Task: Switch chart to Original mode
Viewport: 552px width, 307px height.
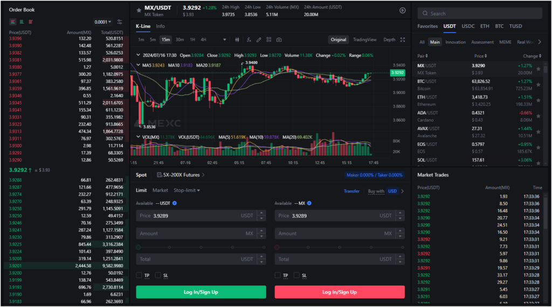Action: pyautogui.click(x=339, y=40)
